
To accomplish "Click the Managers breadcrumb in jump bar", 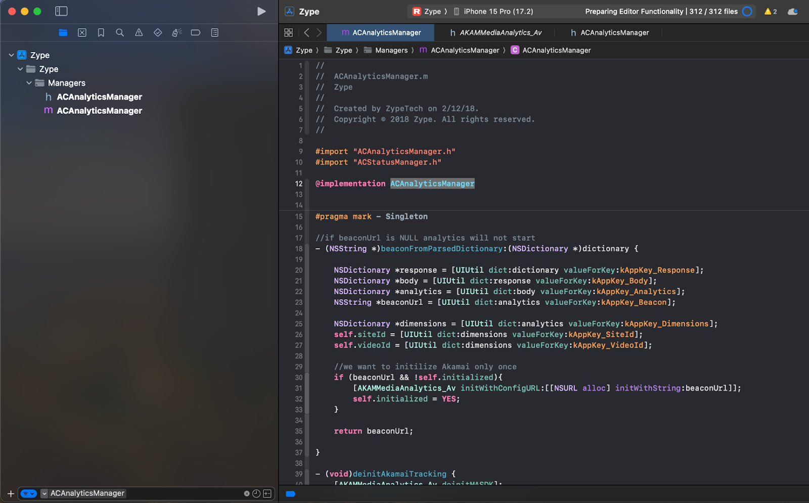I will click(x=386, y=50).
